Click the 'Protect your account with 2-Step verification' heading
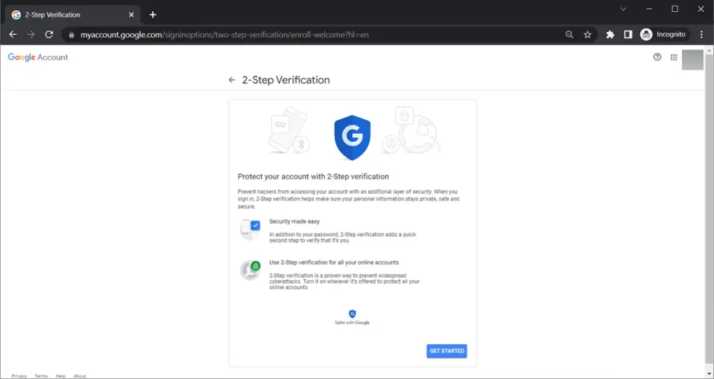The image size is (714, 379). [x=313, y=176]
